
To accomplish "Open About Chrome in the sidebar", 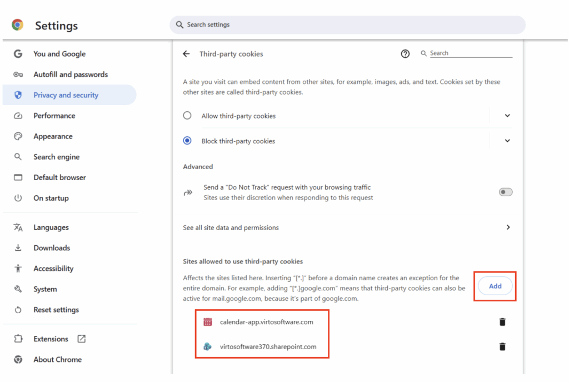I will point(57,359).
